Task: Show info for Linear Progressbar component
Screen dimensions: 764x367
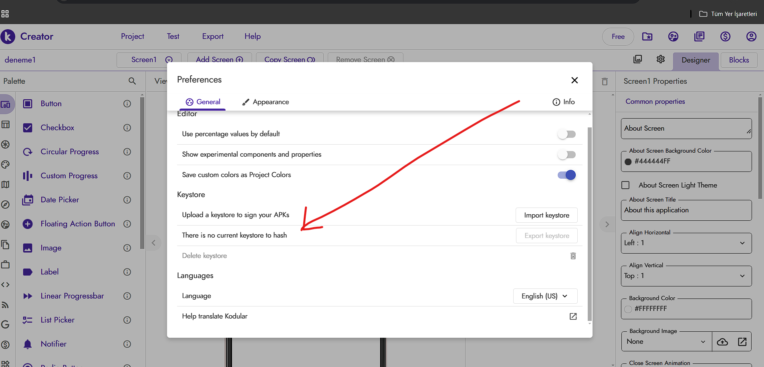Action: (127, 296)
